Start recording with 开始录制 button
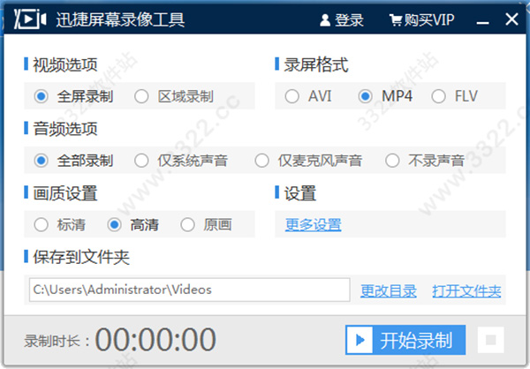Screen dimensions: 530x369 coord(405,340)
